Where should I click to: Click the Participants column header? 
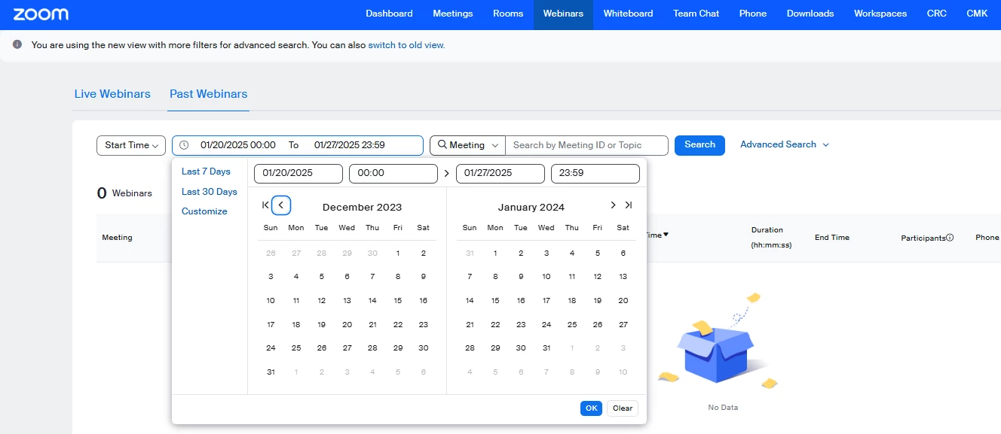[x=923, y=238]
